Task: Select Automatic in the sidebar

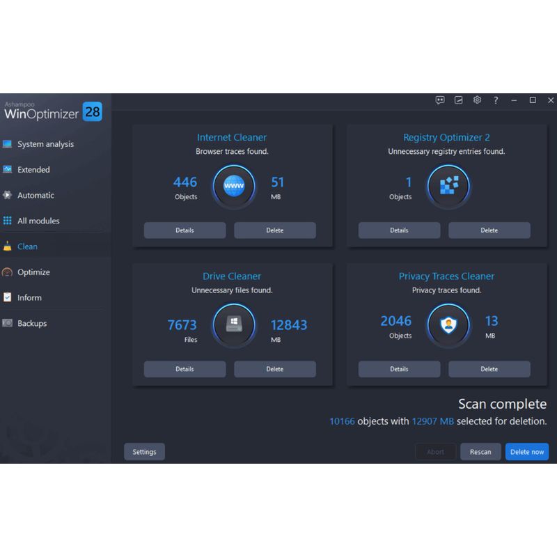Action: pyautogui.click(x=36, y=196)
